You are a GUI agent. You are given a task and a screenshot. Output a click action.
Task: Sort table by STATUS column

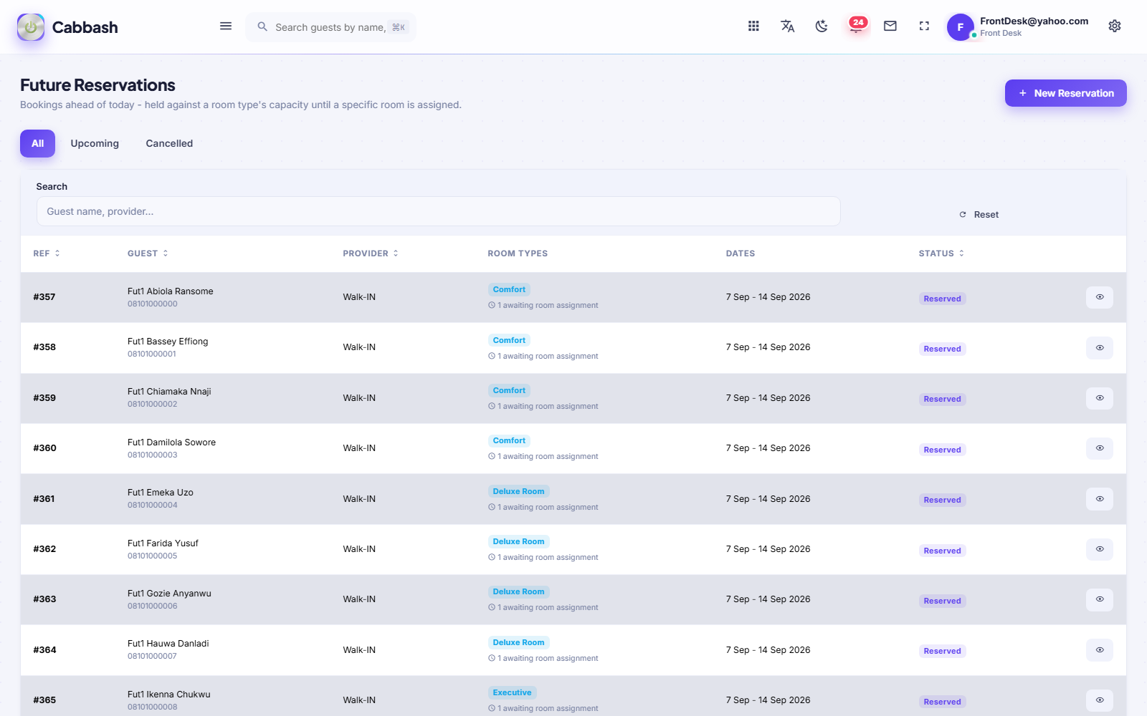pyautogui.click(x=941, y=253)
